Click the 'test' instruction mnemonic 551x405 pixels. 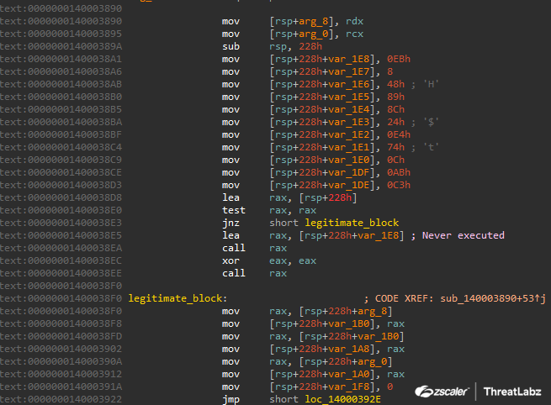233,210
